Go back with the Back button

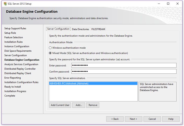(x=115, y=119)
